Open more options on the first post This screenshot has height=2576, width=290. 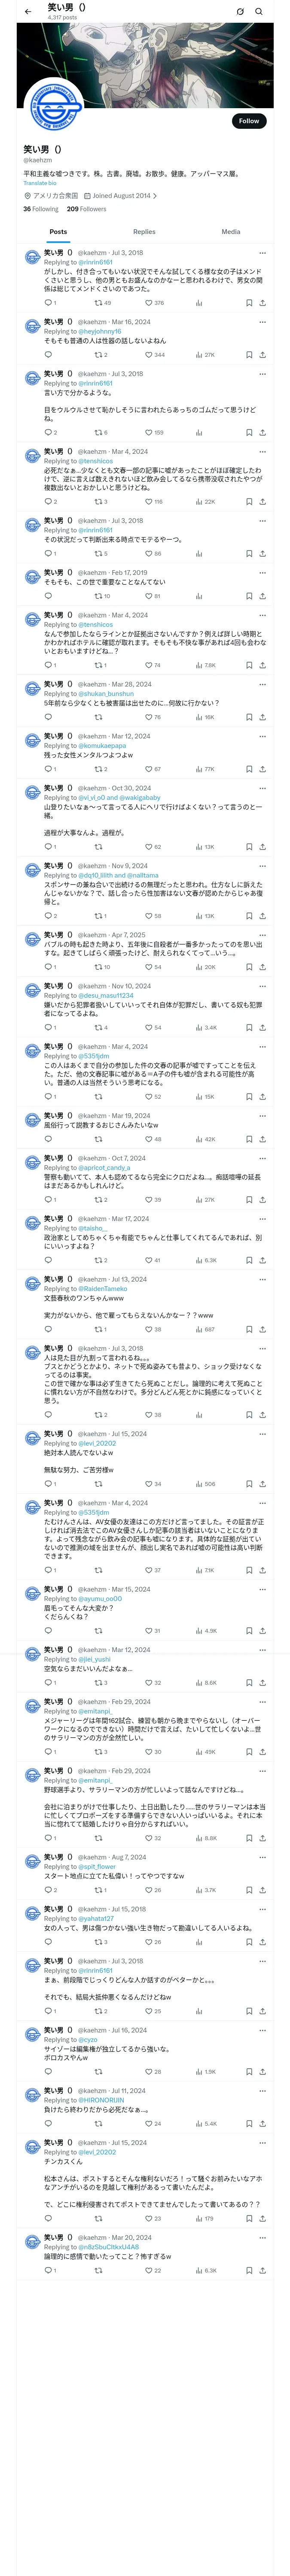262,253
